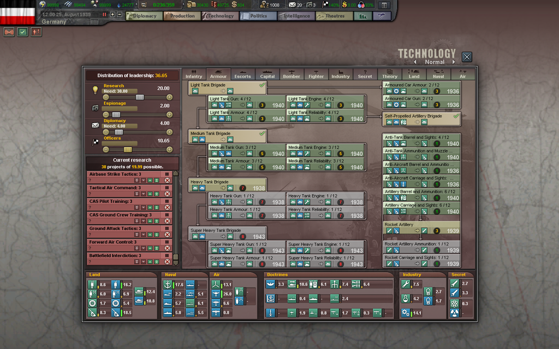Toggle the green checkmark icon under the flag
The height and width of the screenshot is (349, 559).
tap(22, 32)
